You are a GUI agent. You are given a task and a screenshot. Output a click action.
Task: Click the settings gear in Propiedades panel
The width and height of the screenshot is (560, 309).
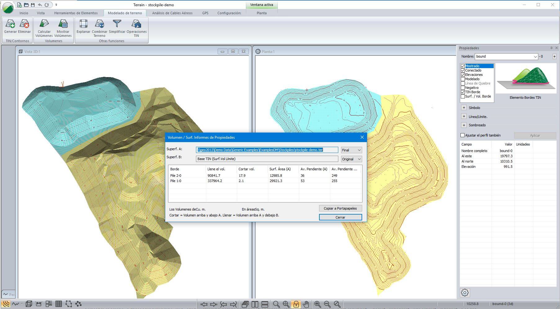pos(465,293)
